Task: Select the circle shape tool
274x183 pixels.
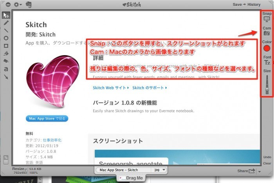Action: pyautogui.click(x=6, y=38)
